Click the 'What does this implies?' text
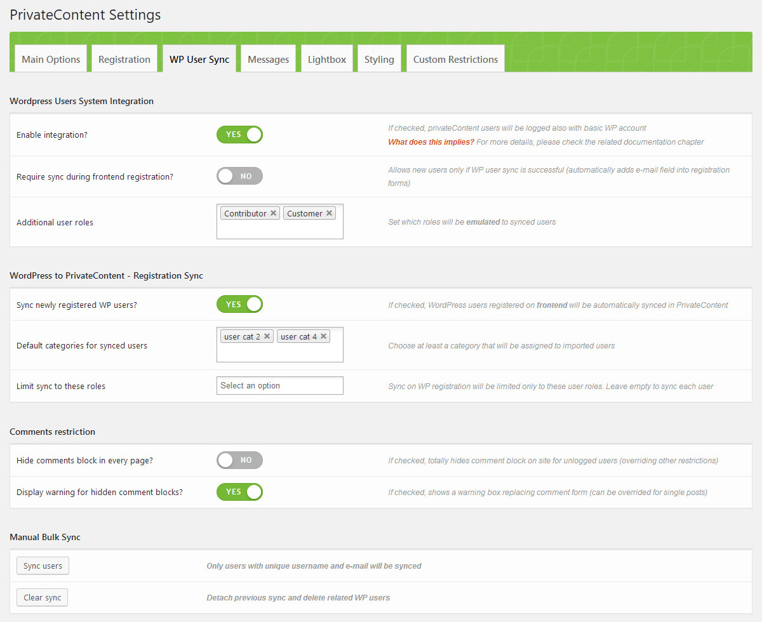 tap(431, 142)
